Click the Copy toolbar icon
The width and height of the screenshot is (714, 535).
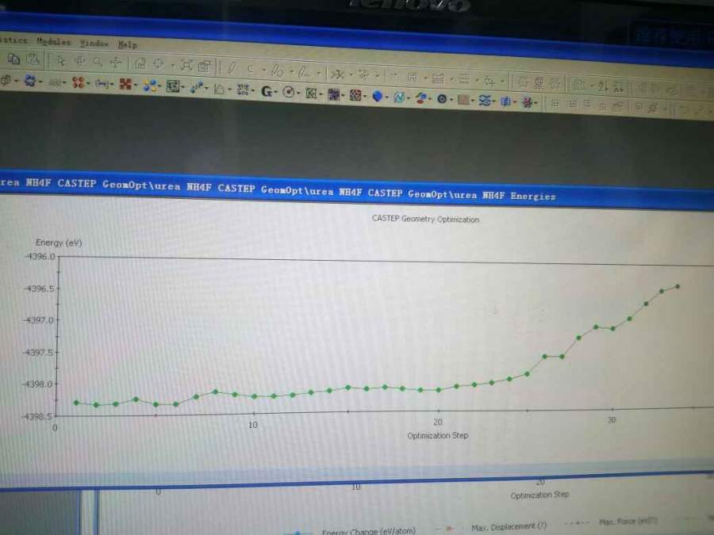click(13, 58)
